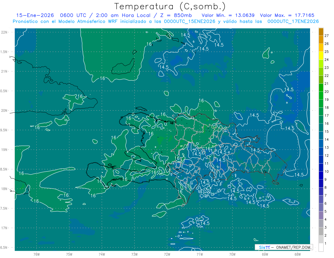Click the 76W longitude label

point(36,254)
